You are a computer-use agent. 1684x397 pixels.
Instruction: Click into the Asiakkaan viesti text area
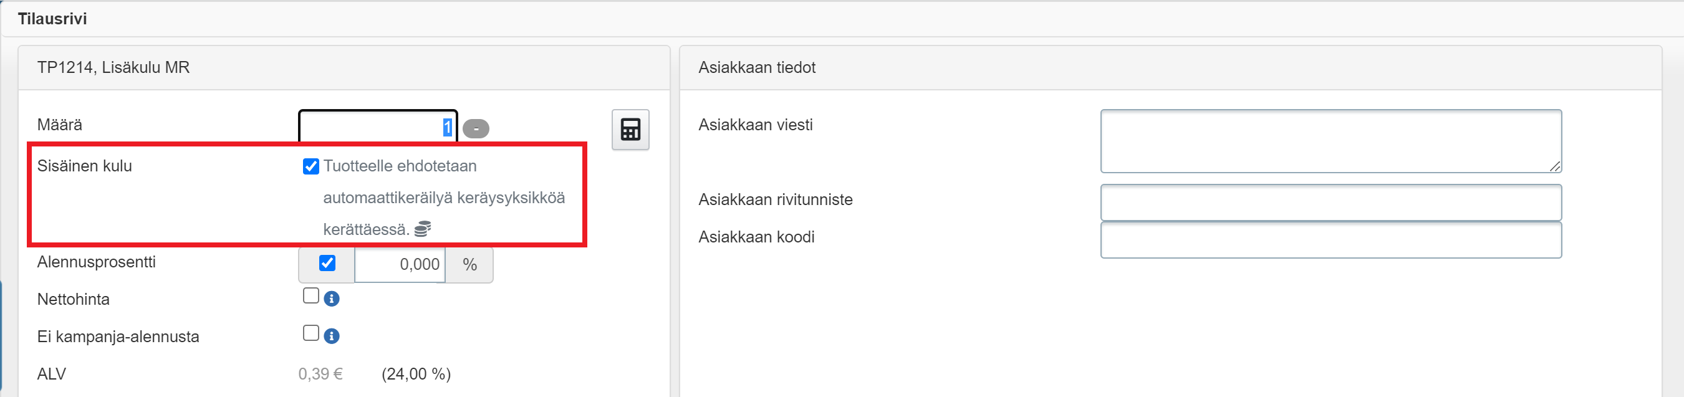point(1330,140)
